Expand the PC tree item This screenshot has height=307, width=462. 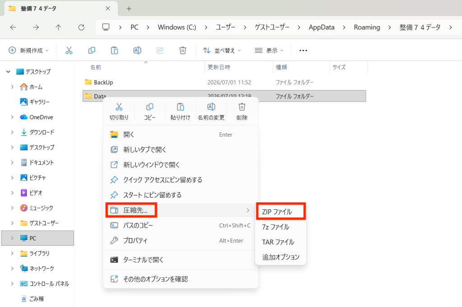pyautogui.click(x=12, y=238)
